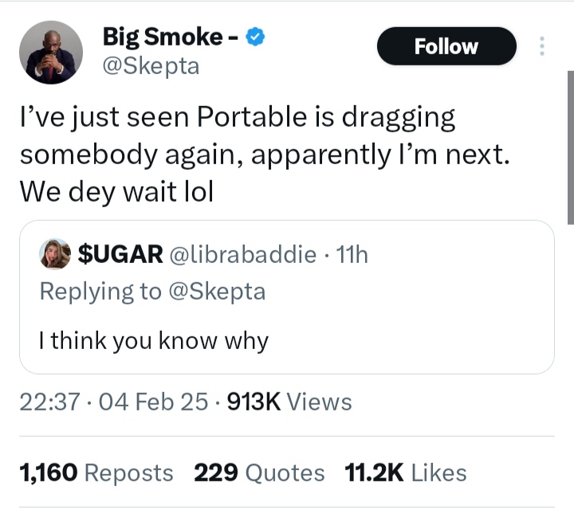
Task: Show the 229 Quotes list
Action: tap(259, 473)
